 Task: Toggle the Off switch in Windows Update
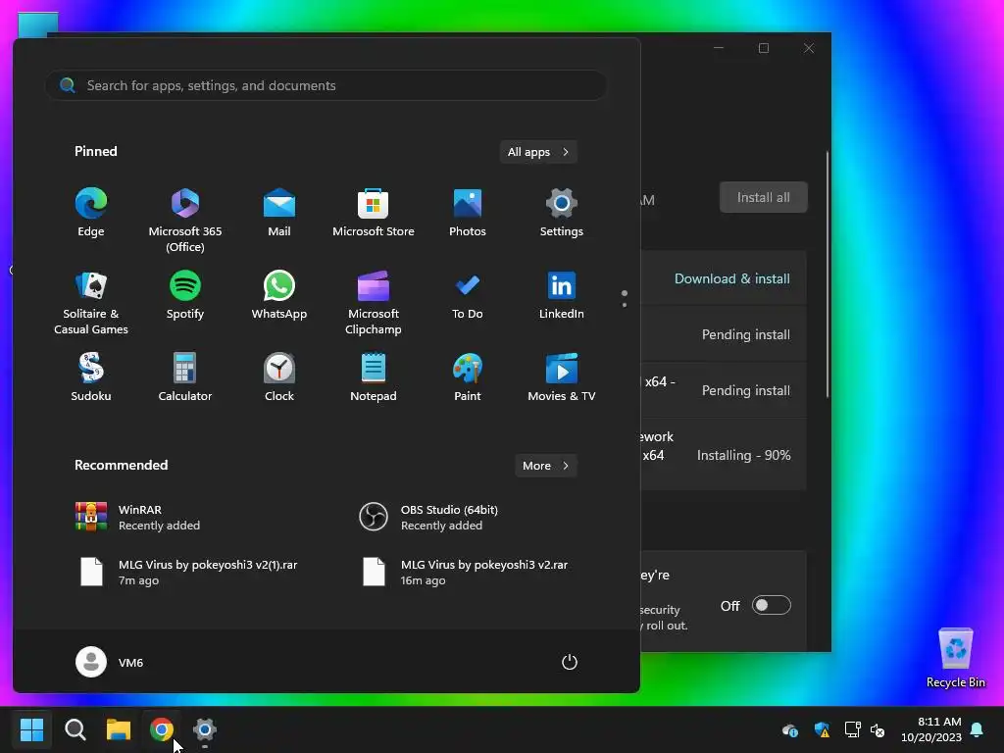[x=771, y=606]
